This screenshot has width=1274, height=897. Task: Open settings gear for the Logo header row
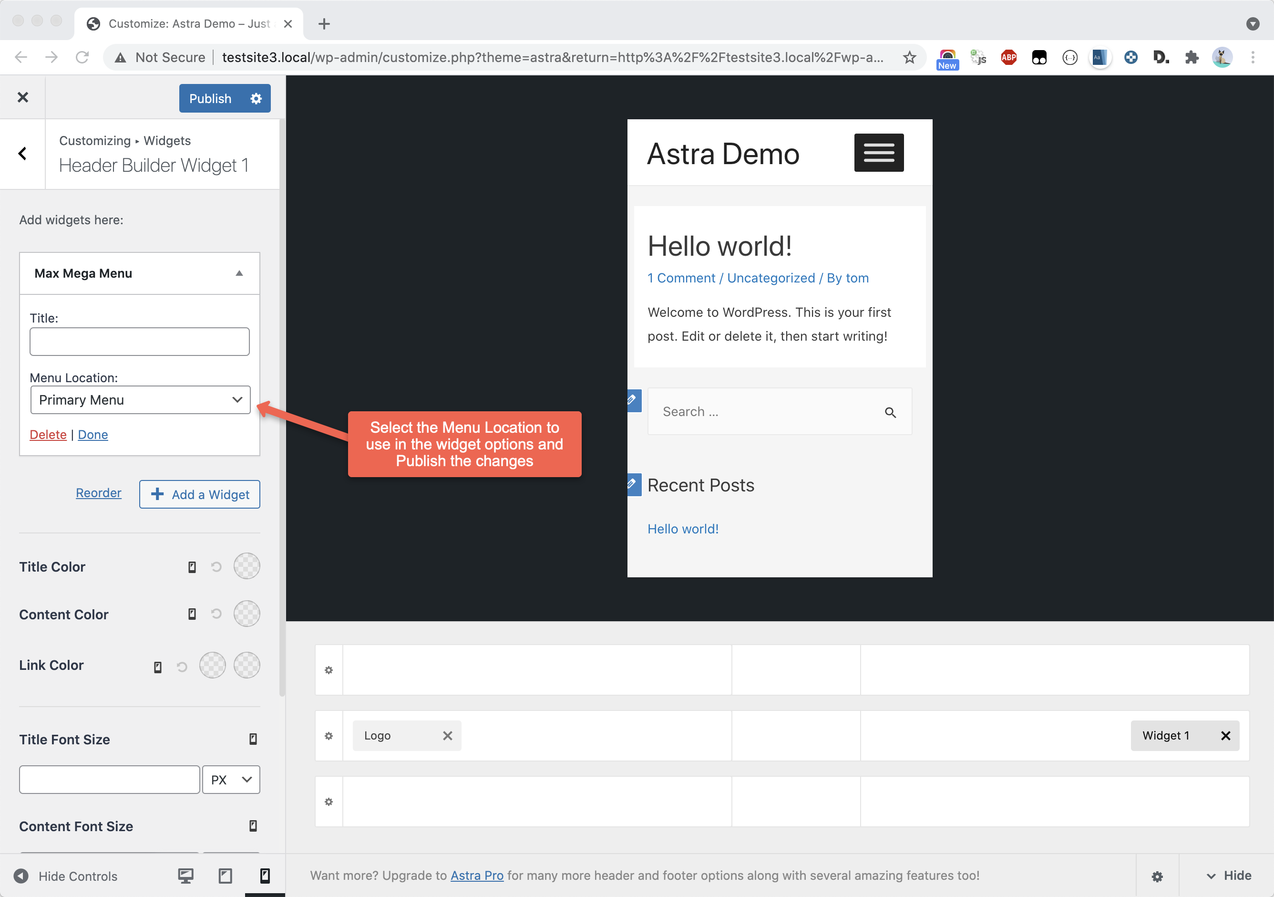[329, 736]
